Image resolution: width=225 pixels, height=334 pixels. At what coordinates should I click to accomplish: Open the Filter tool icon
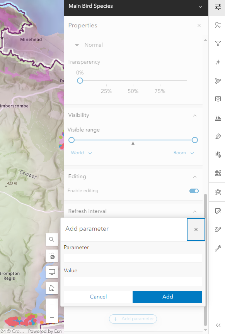(x=218, y=44)
